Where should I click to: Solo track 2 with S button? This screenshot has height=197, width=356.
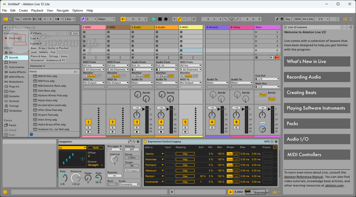pos(112,127)
